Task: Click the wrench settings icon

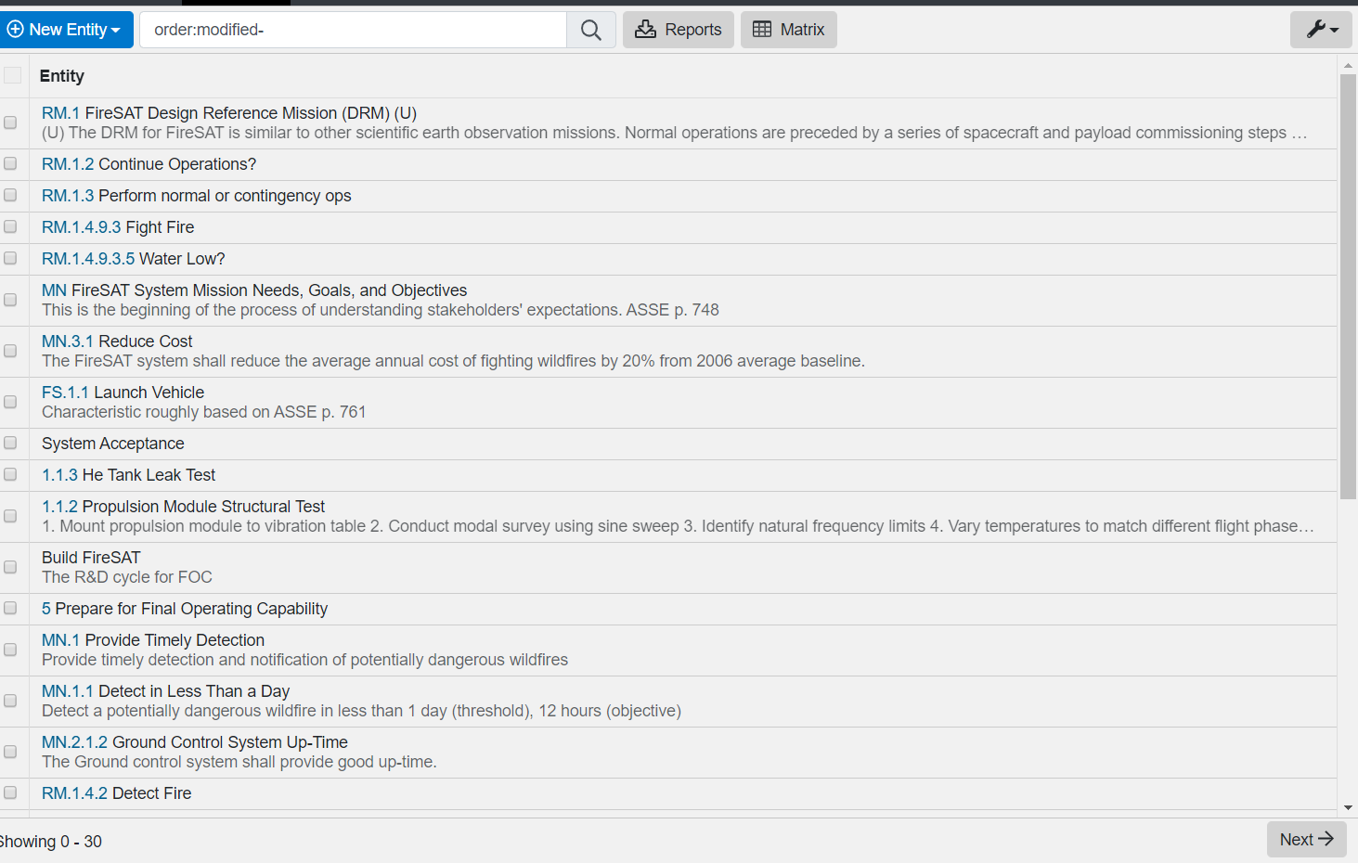Action: pyautogui.click(x=1315, y=29)
